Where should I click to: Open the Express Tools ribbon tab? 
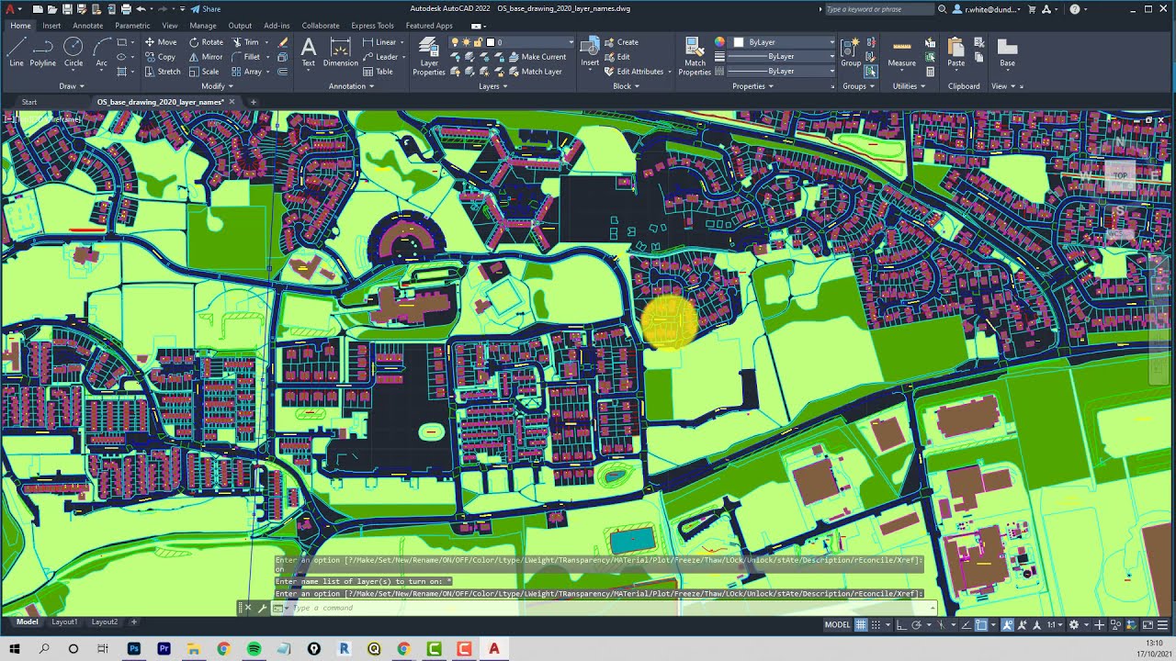pos(372,26)
